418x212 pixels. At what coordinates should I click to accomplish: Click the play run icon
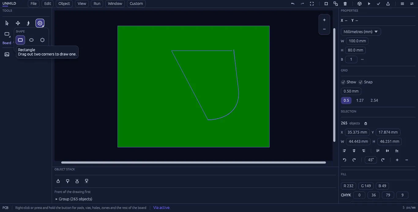[369, 4]
